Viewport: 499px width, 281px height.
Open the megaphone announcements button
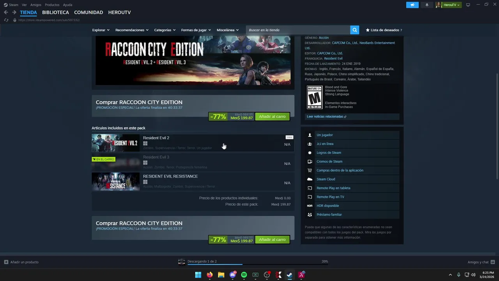[x=412, y=5]
